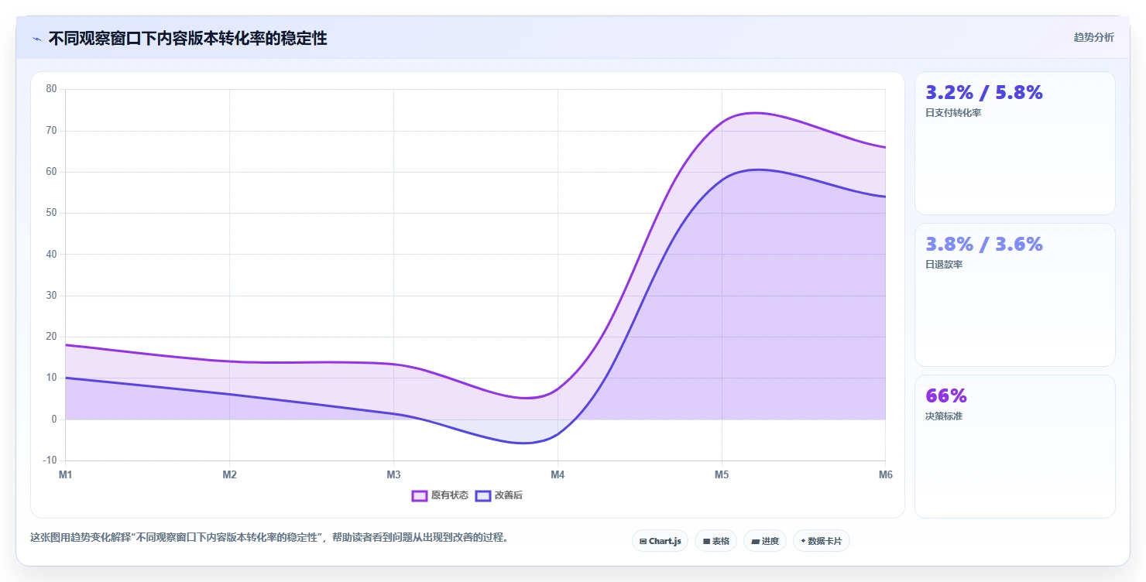
Task: Click the M1 x-axis label
Action: pos(66,474)
